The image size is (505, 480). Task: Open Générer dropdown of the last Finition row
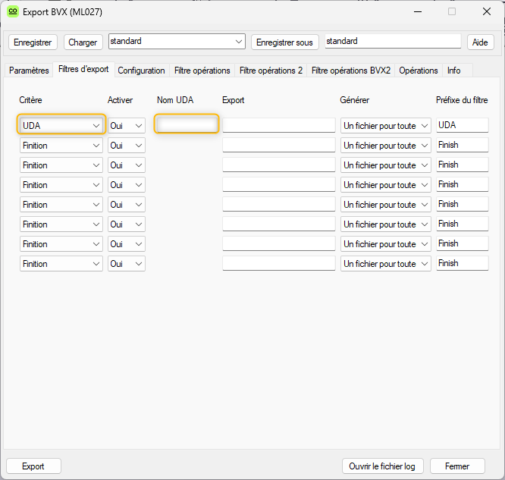(x=386, y=264)
